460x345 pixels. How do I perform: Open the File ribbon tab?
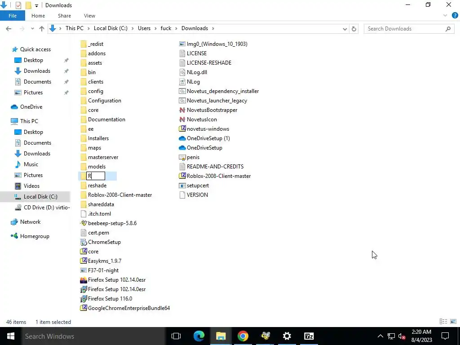(13, 16)
